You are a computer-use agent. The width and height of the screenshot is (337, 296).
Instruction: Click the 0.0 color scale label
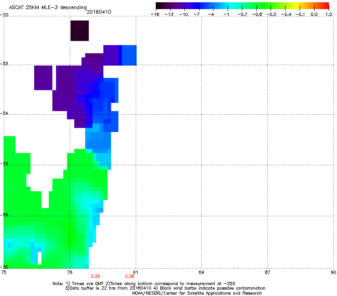pos(314,15)
